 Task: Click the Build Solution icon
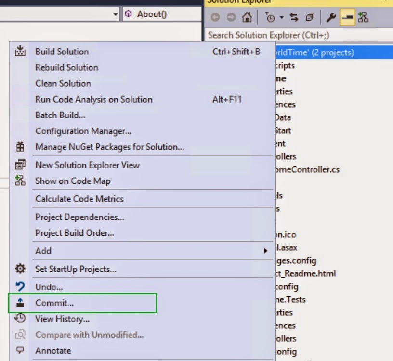[20, 52]
